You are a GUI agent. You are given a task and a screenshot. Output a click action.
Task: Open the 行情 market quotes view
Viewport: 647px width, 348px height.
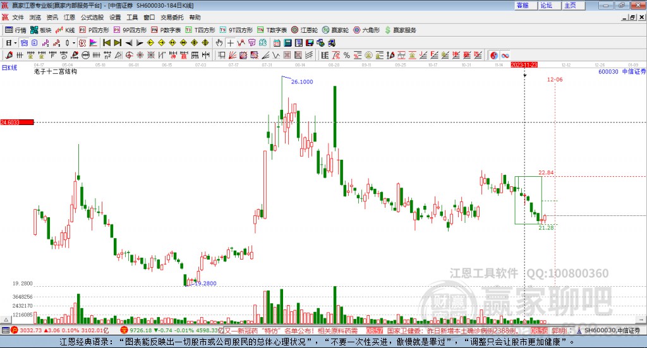(15, 30)
